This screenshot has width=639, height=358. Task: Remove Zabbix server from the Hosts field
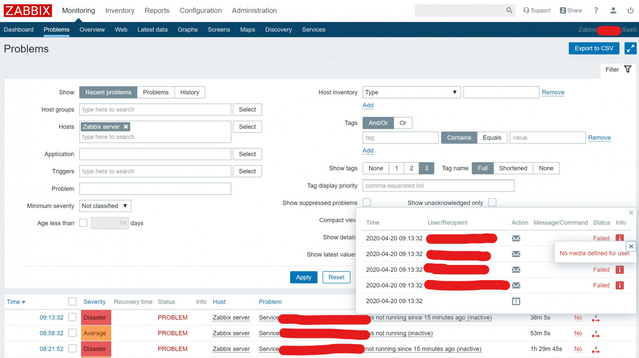tap(126, 127)
